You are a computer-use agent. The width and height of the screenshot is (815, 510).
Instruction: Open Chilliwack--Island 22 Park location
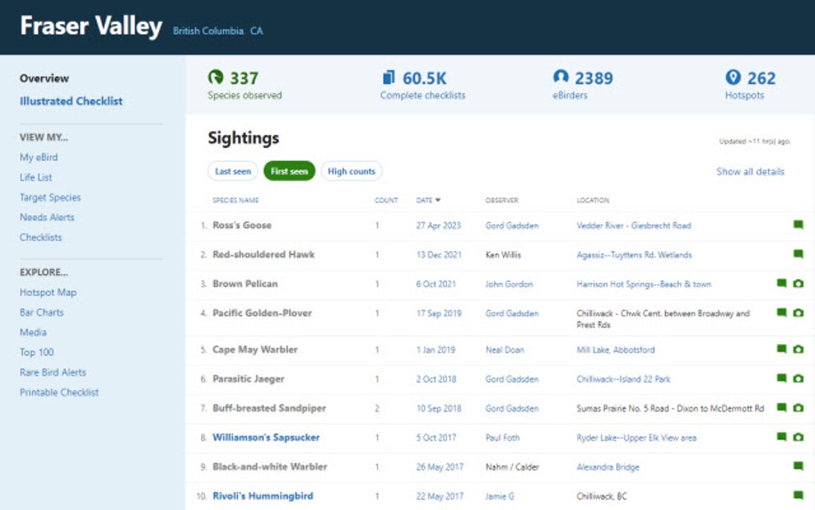[x=623, y=379]
